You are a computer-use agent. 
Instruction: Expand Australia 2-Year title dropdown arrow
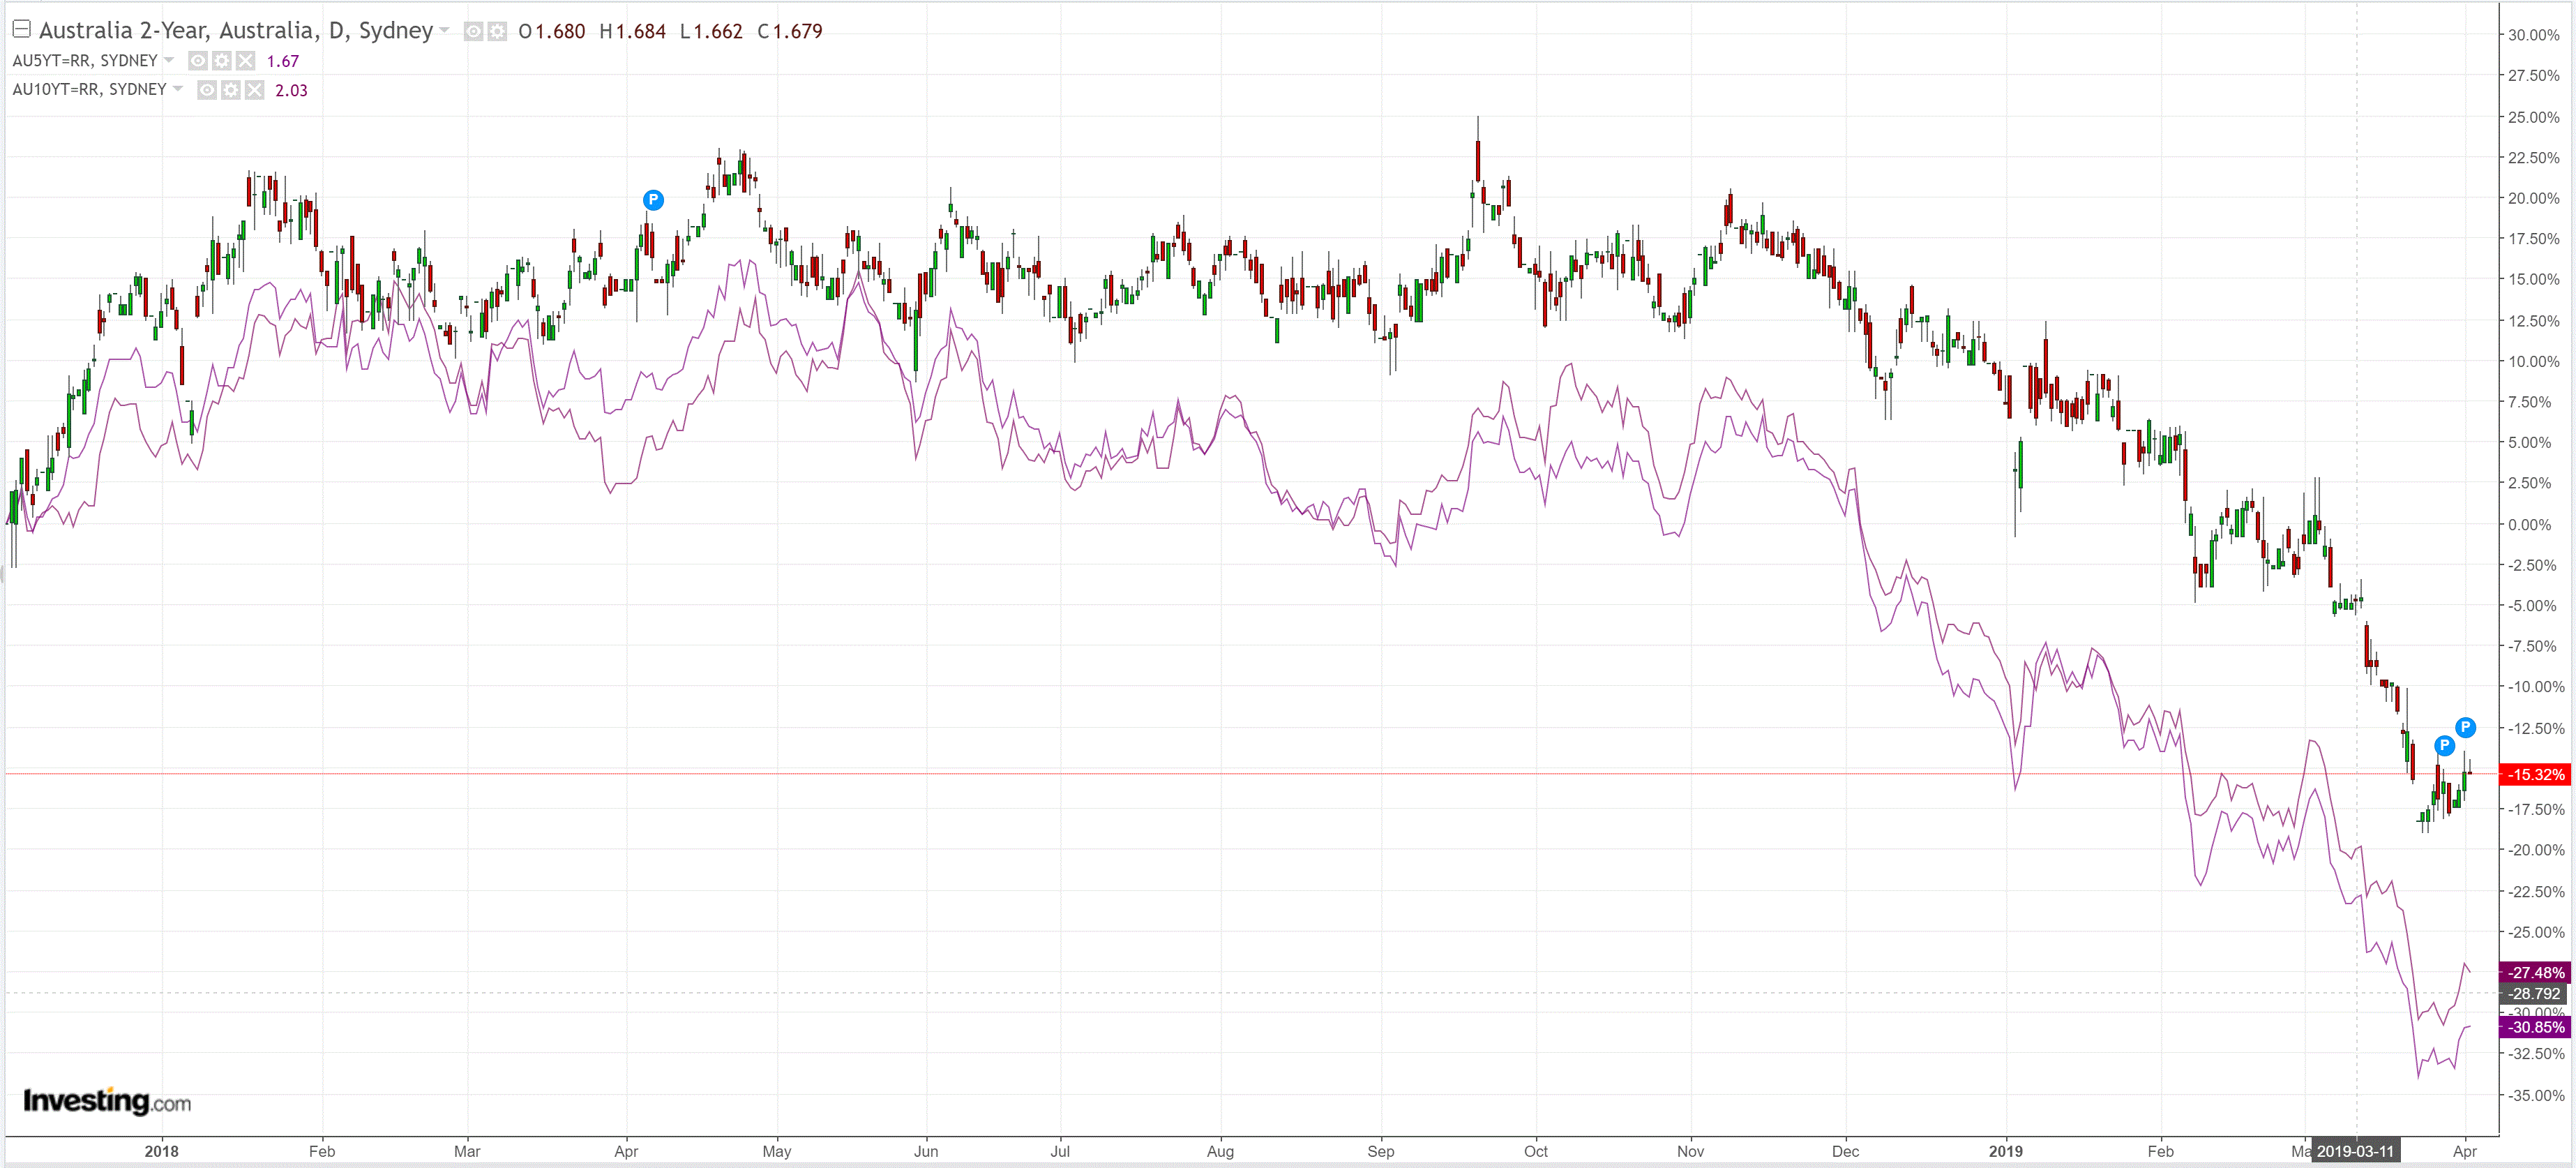click(444, 30)
